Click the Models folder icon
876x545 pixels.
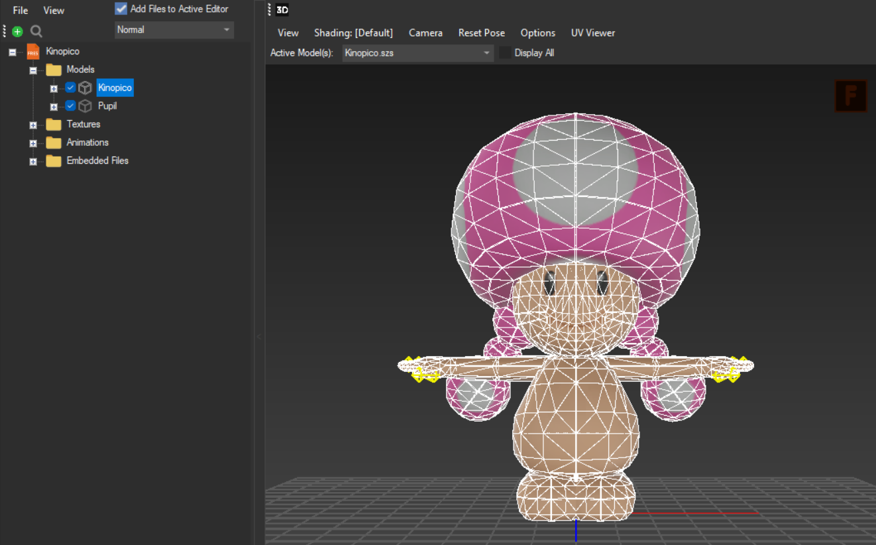click(54, 70)
